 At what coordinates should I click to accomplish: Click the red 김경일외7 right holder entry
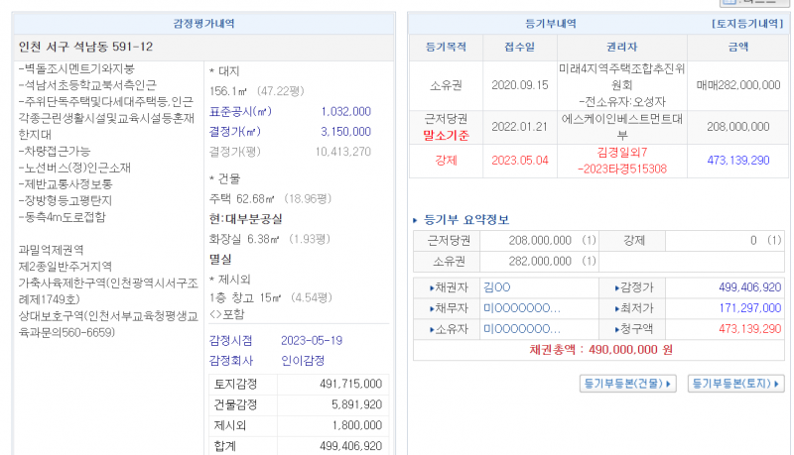coord(622,153)
